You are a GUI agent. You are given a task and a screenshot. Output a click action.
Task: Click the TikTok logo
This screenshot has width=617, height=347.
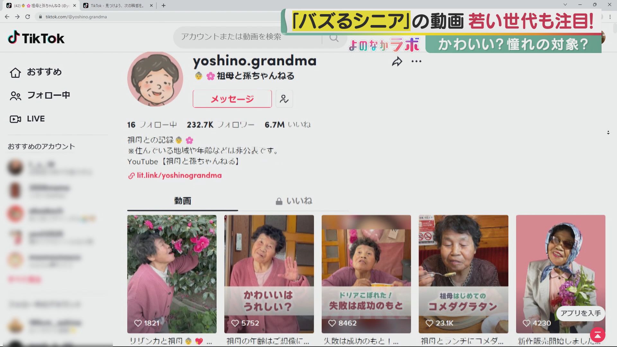(x=36, y=38)
